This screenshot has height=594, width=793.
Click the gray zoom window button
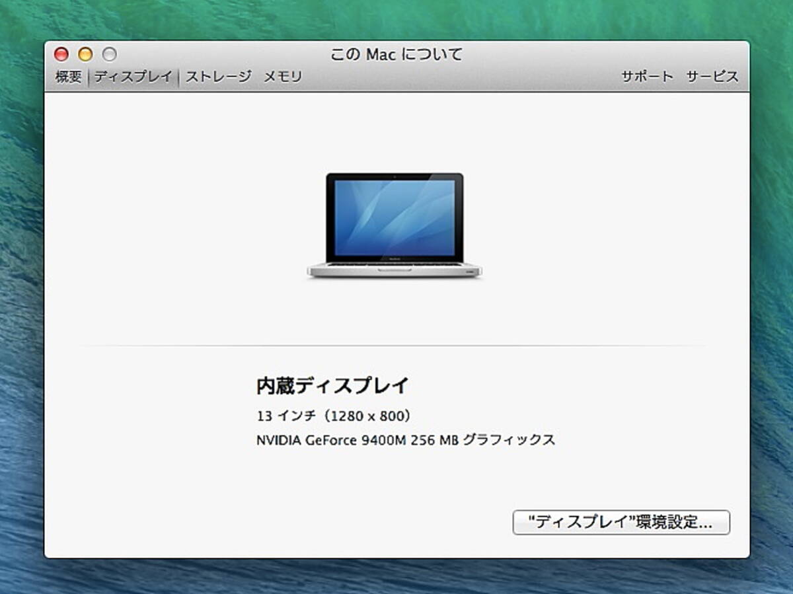(109, 54)
